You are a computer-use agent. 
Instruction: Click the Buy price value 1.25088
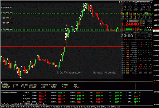pos(32,87)
